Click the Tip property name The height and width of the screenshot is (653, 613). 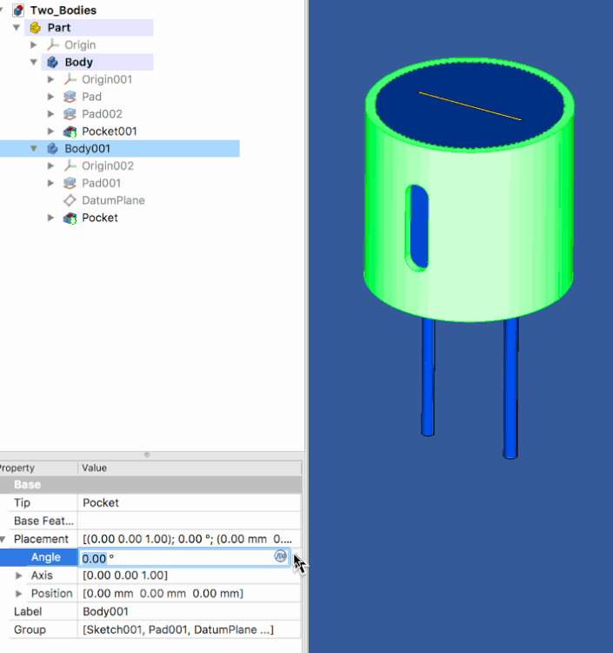(22, 502)
